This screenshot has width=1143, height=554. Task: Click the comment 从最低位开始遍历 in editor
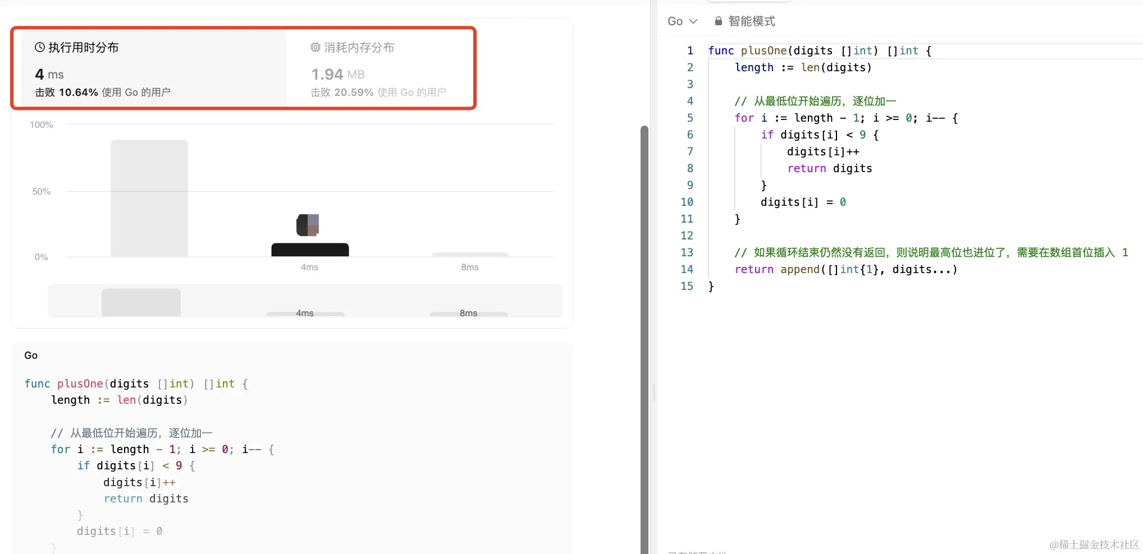coord(815,101)
